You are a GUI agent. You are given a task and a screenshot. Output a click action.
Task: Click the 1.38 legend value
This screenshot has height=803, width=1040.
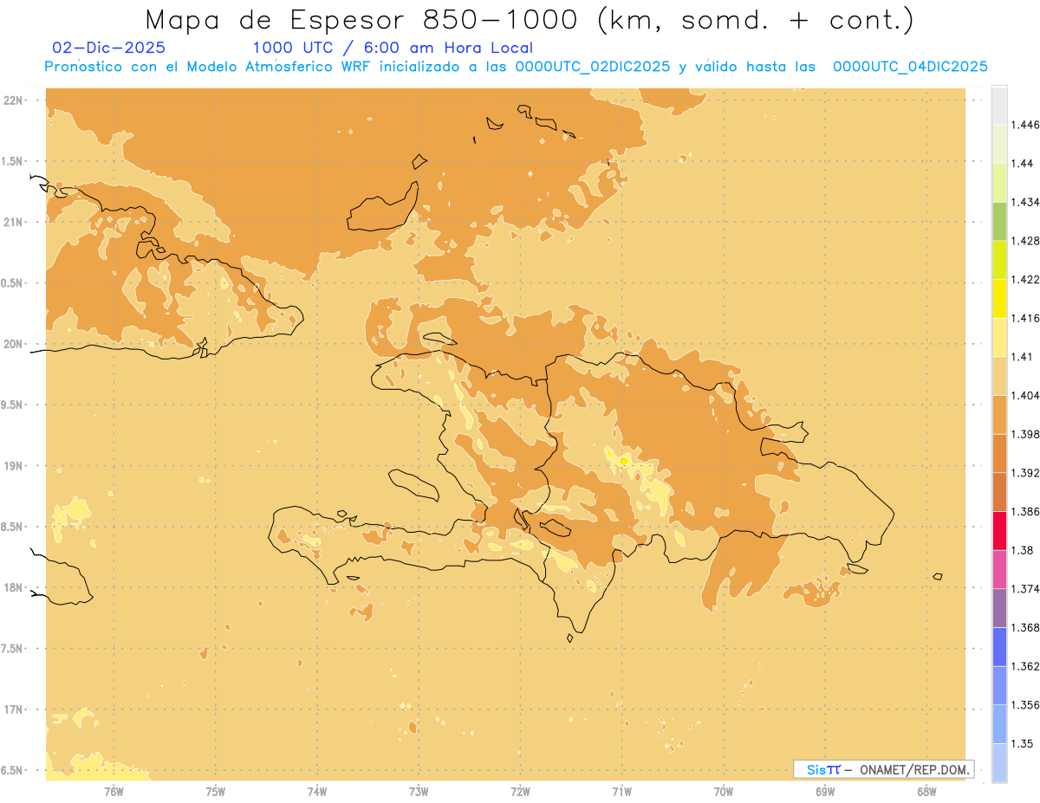[1023, 550]
